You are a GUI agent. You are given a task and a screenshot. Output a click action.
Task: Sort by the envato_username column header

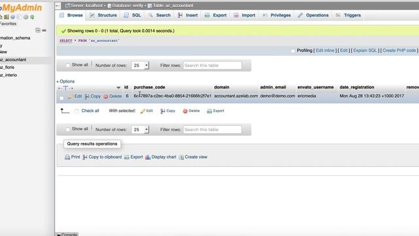click(x=316, y=87)
